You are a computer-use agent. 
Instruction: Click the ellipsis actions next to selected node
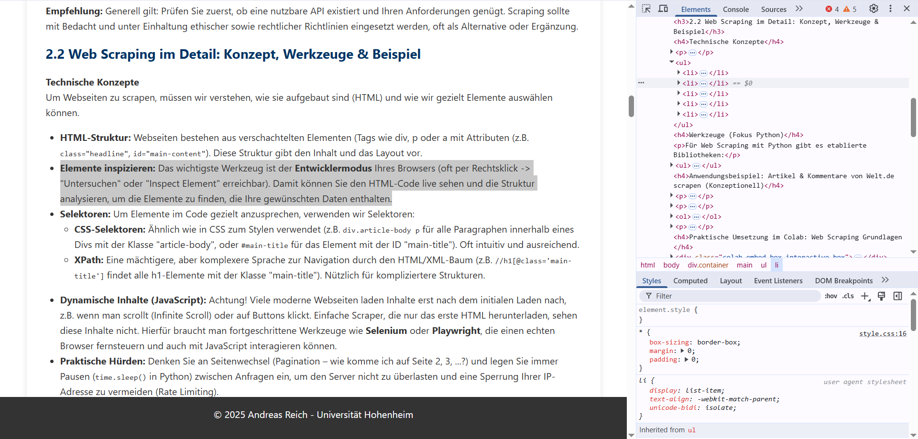point(641,83)
